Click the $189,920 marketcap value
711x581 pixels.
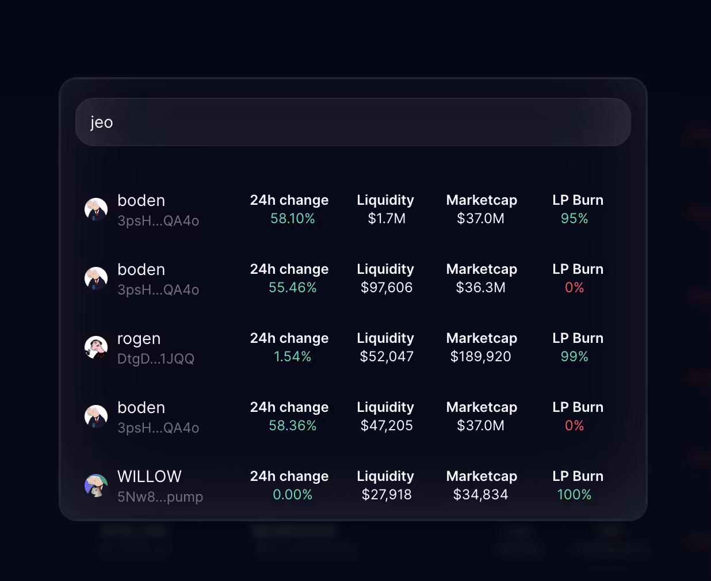[480, 357]
